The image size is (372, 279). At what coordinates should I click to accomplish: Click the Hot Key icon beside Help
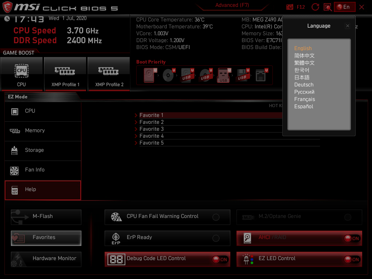(x=15, y=190)
